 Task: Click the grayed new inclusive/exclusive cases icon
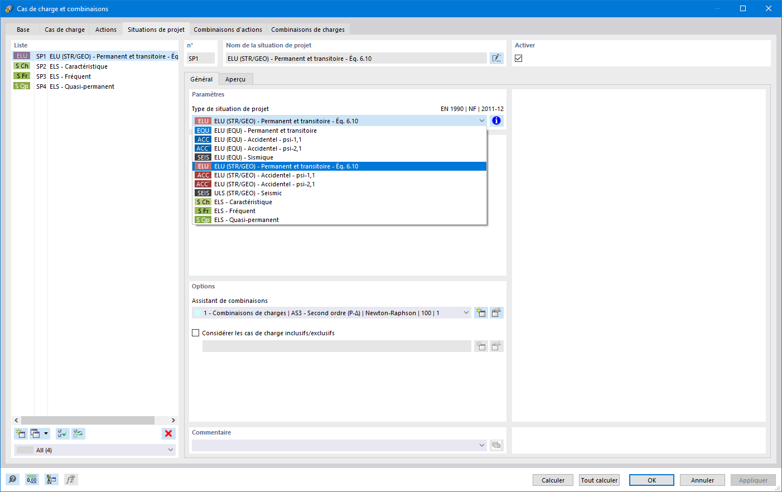pos(481,346)
